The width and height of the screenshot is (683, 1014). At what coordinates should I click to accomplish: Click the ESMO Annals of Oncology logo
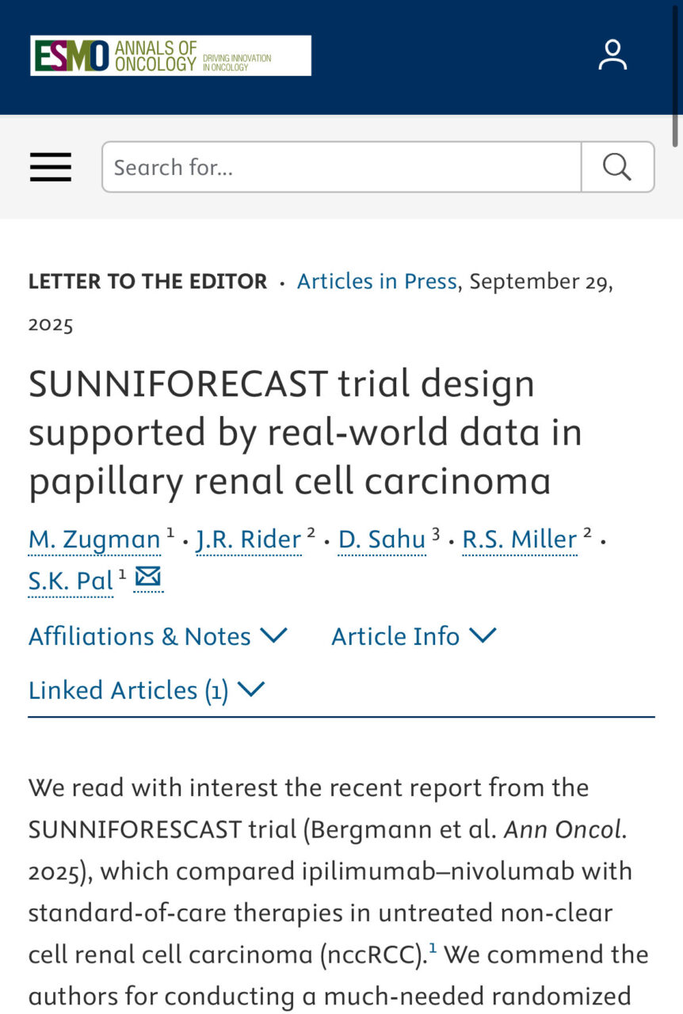point(171,55)
